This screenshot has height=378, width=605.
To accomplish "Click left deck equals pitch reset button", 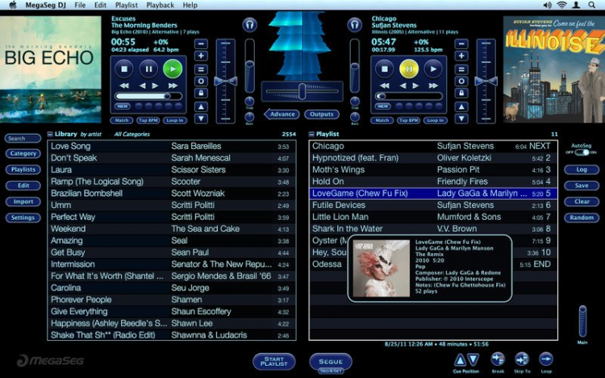I will coord(201,69).
